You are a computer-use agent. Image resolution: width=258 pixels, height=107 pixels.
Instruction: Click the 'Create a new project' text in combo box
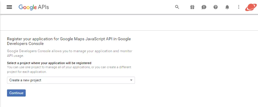[x=25, y=80]
